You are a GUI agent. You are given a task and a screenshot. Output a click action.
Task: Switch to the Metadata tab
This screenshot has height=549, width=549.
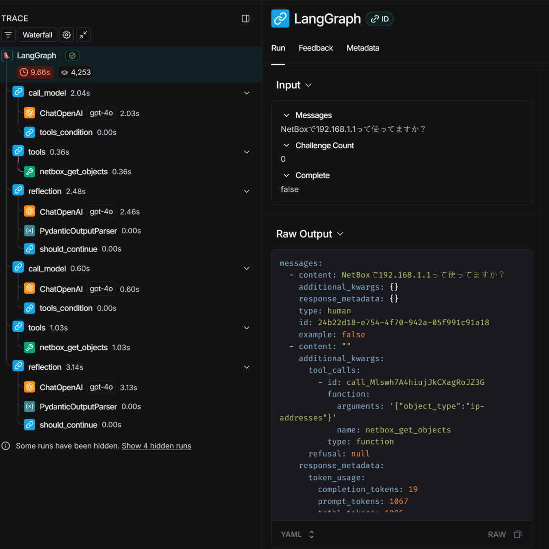tap(363, 48)
